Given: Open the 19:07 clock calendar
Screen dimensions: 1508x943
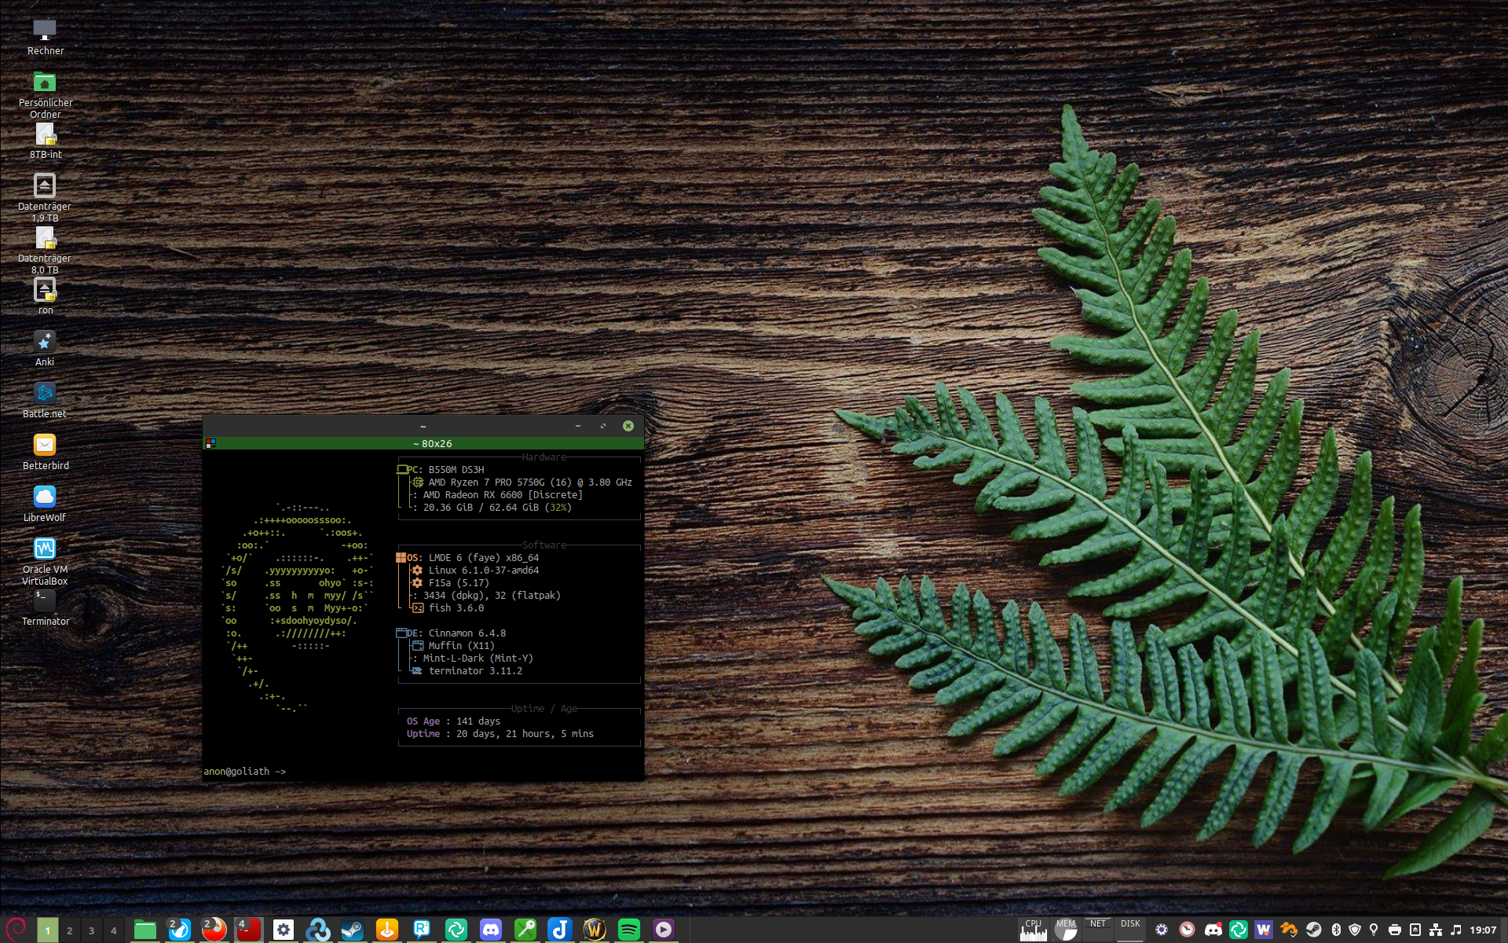Looking at the screenshot, I should [x=1484, y=930].
